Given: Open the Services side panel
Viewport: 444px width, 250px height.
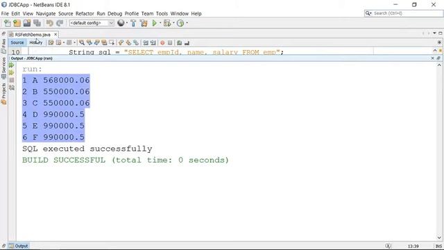Looking at the screenshot, I should (3, 68).
